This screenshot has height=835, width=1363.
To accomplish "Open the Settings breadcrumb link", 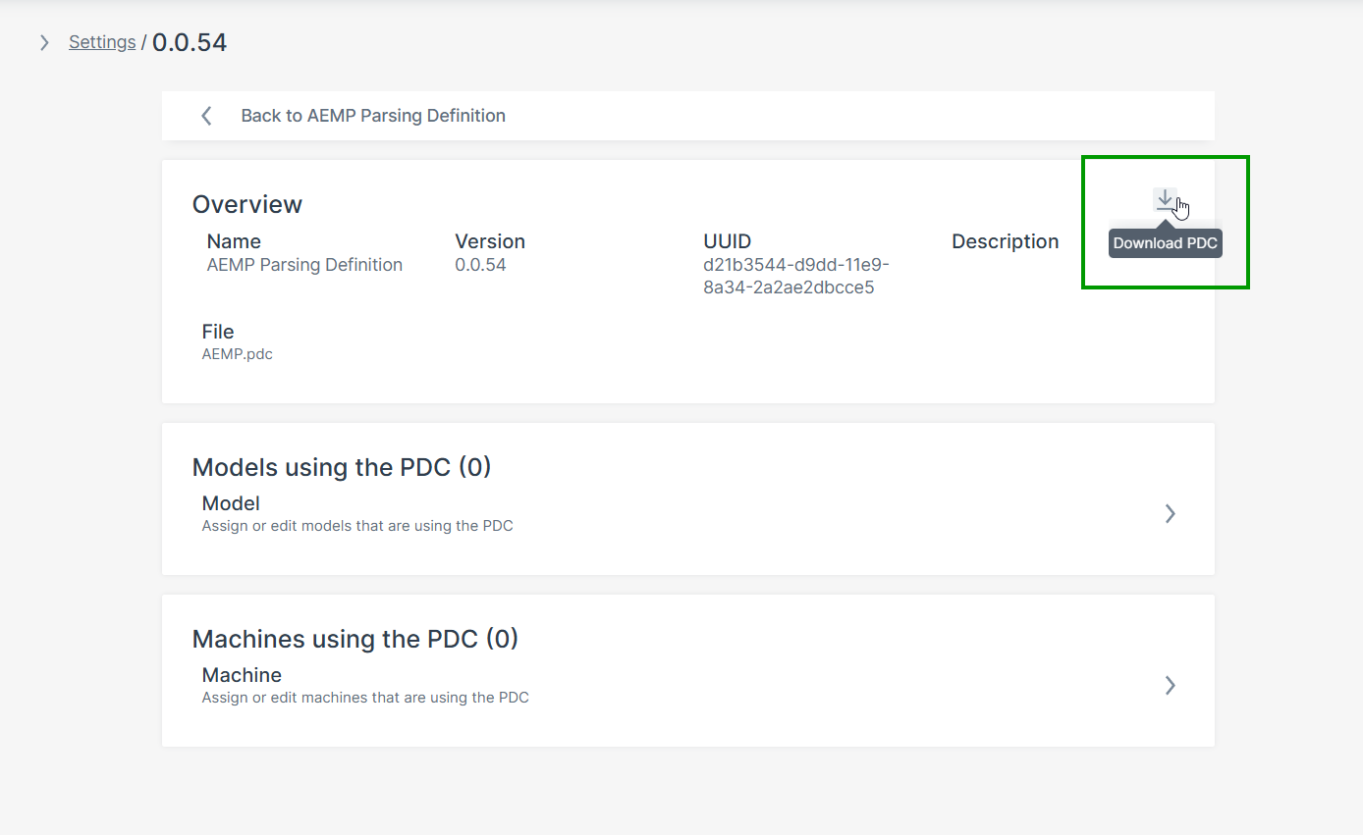I will click(102, 42).
